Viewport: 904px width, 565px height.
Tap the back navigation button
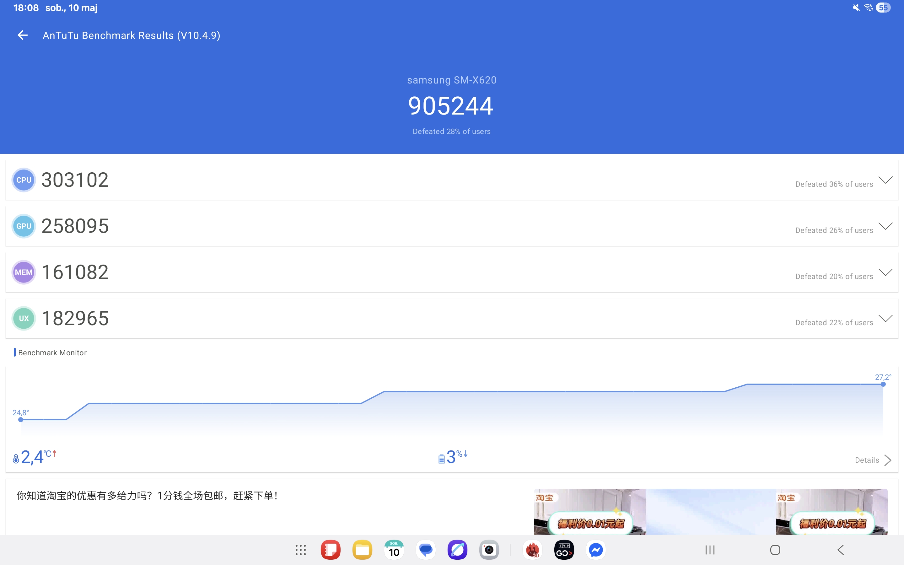[841, 550]
